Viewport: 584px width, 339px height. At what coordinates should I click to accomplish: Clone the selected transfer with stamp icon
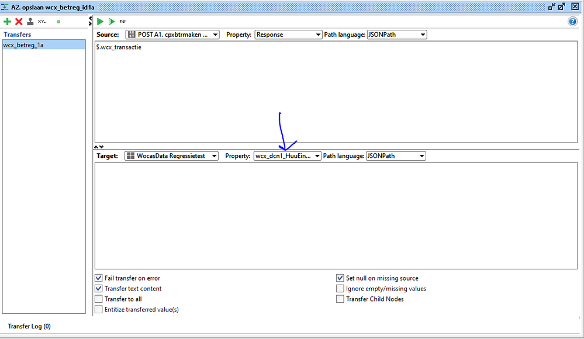30,22
